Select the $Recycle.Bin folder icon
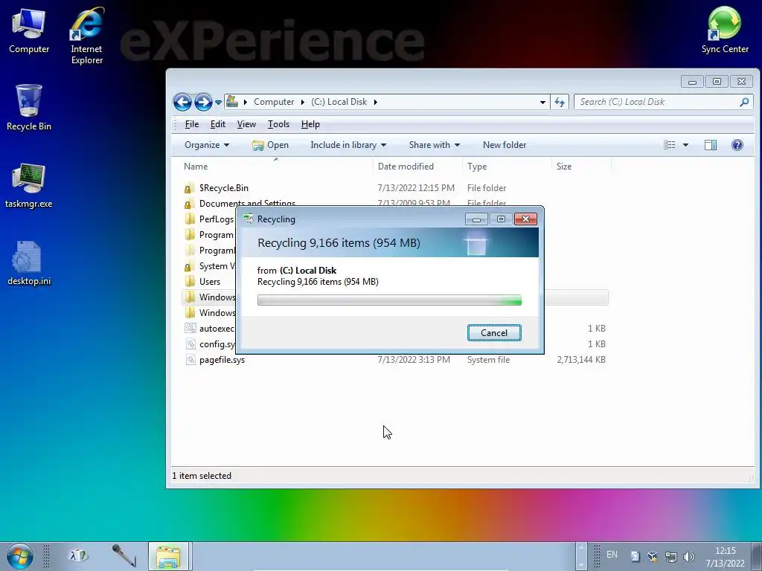This screenshot has width=762, height=571. point(188,188)
